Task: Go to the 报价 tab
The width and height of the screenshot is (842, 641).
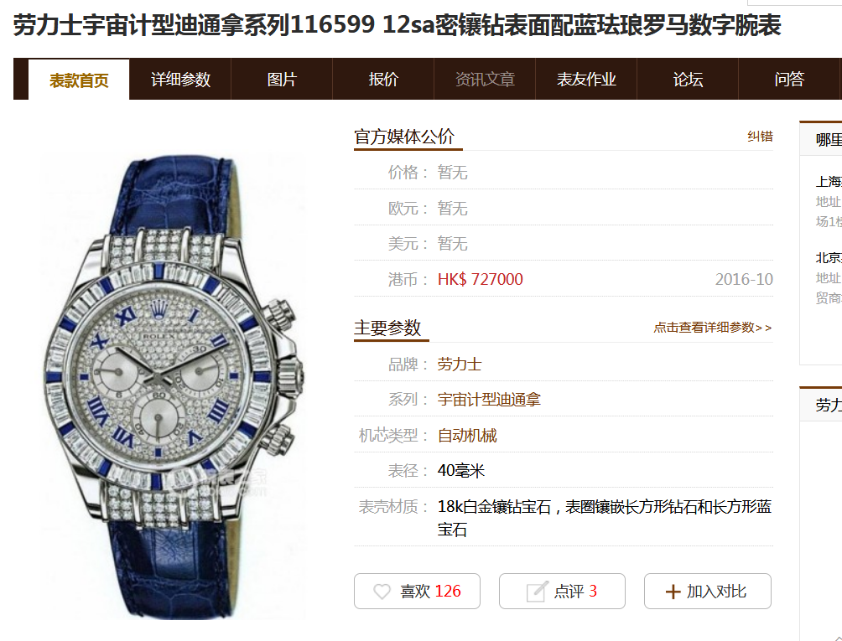Action: (x=383, y=80)
